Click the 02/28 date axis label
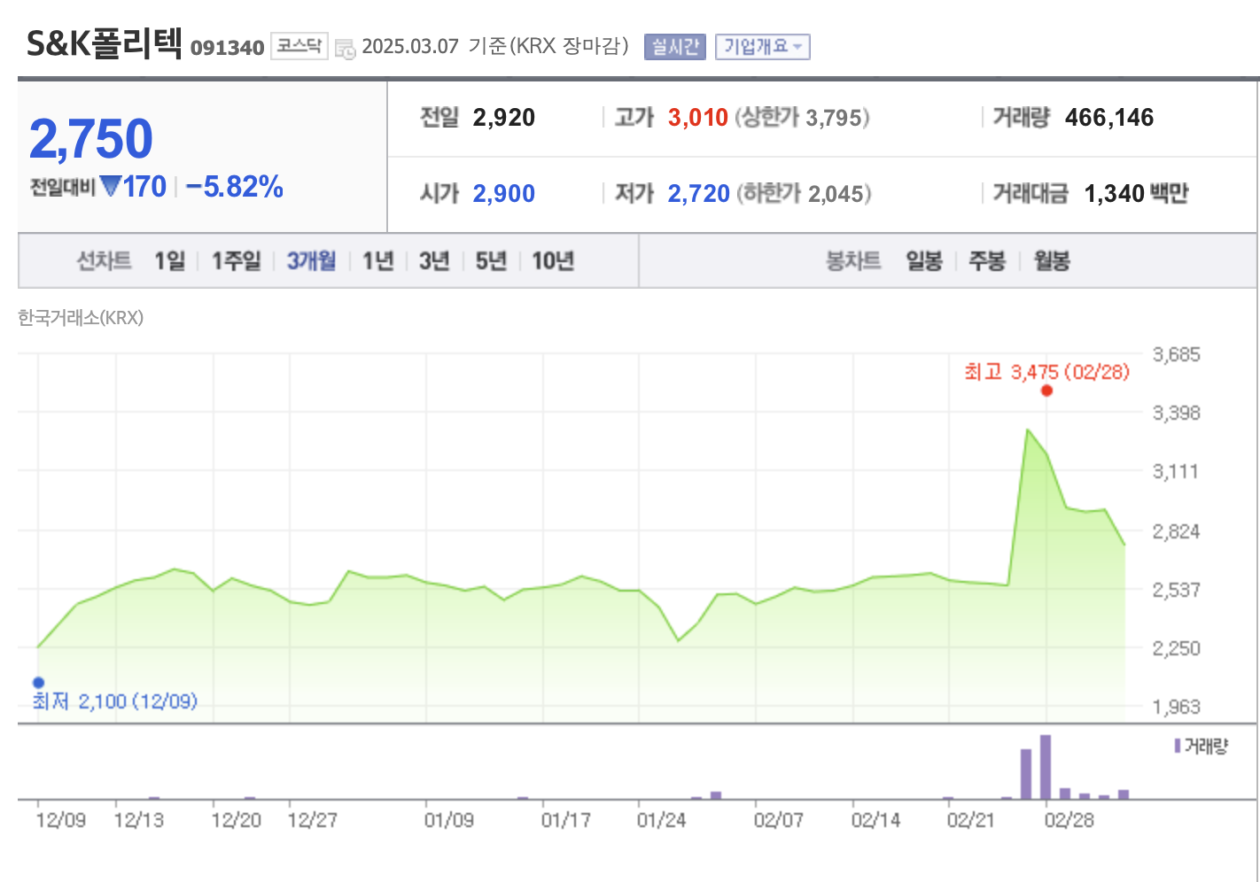The width and height of the screenshot is (1260, 882). tap(1069, 820)
